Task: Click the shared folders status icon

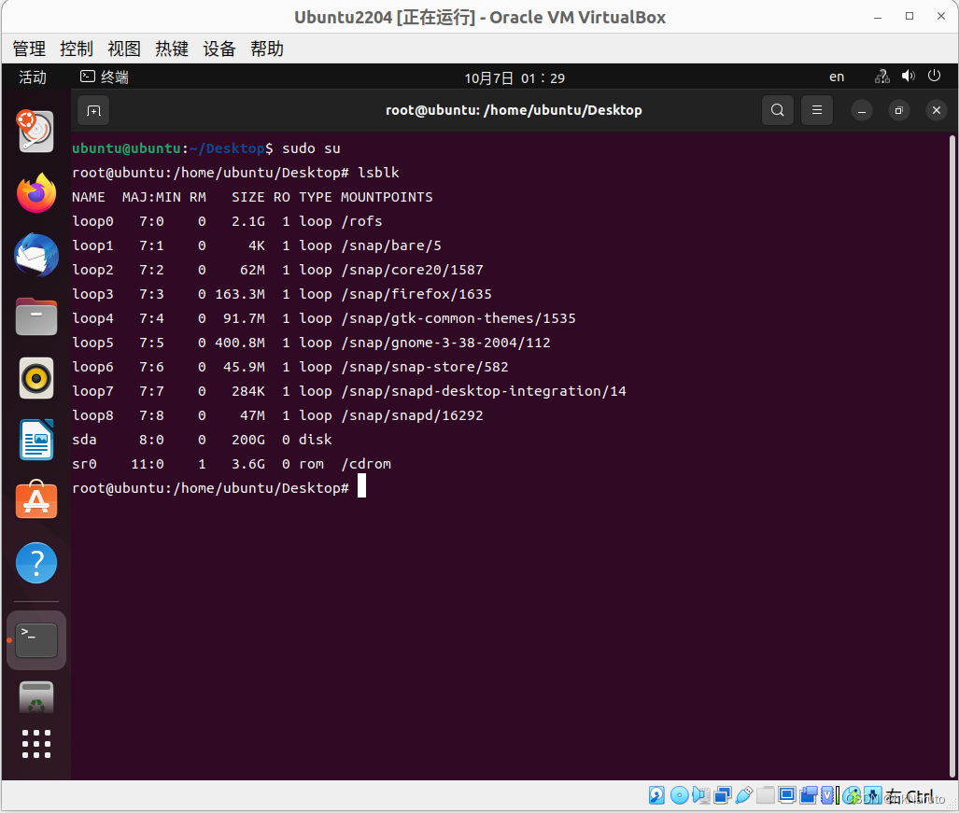Action: (x=766, y=795)
